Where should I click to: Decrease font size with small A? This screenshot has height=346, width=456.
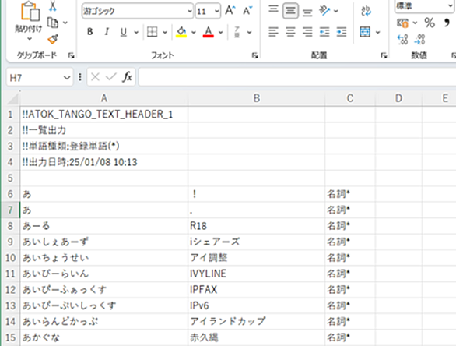click(247, 11)
